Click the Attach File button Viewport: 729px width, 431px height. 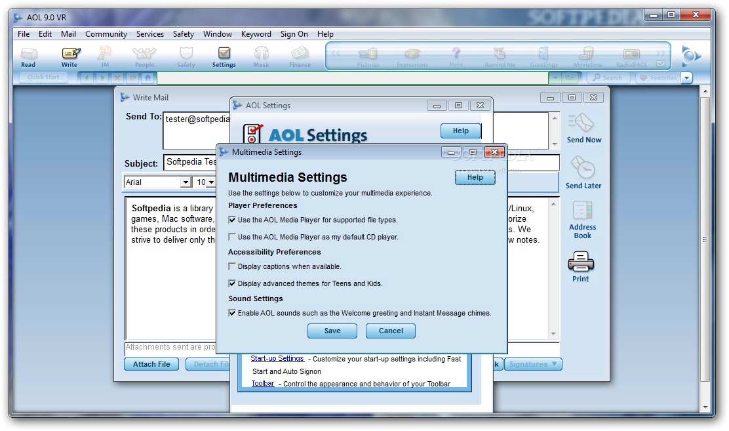(151, 364)
